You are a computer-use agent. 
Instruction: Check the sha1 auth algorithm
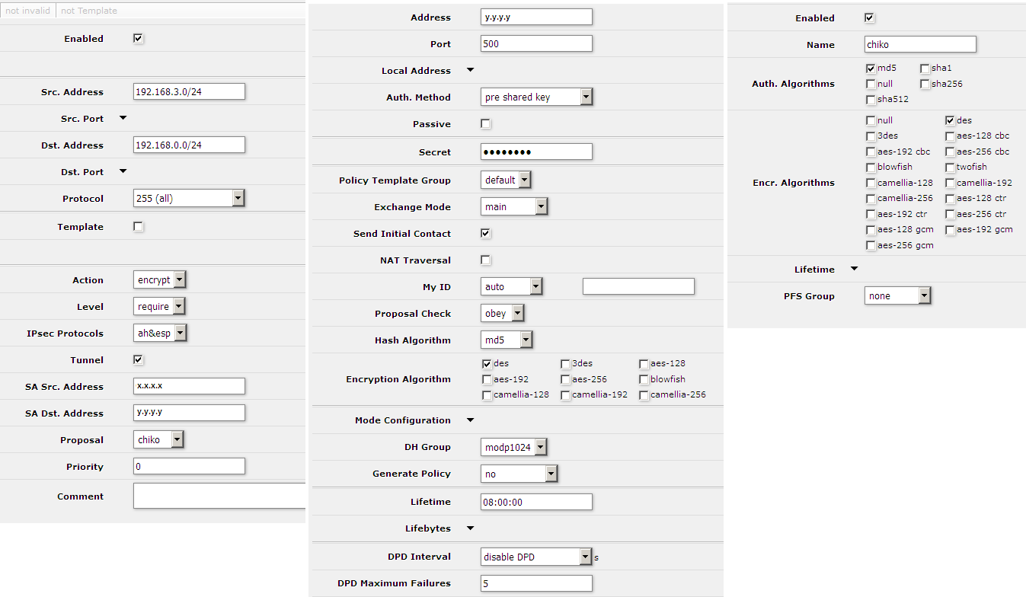pos(925,69)
